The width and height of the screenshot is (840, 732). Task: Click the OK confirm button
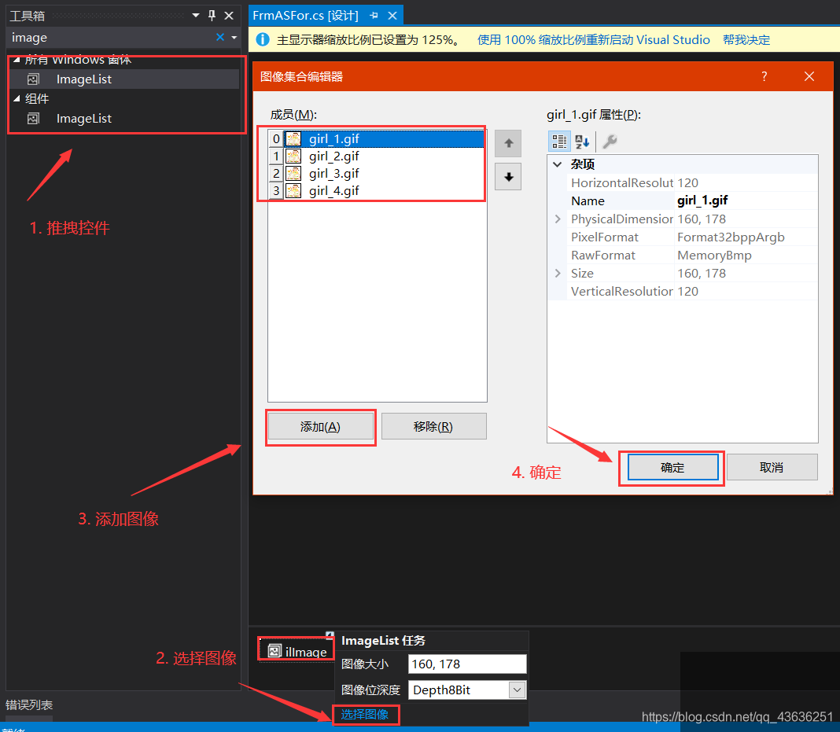[672, 468]
